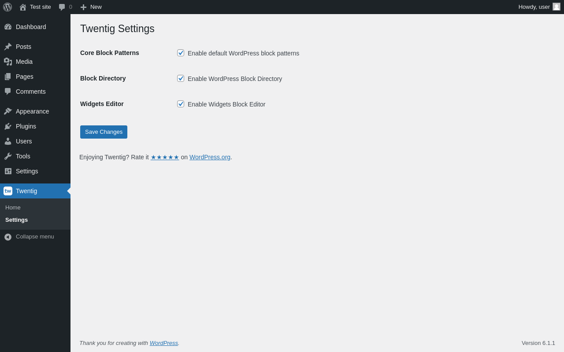Open the New content menu
Screen dimensions: 564x352
91,7
